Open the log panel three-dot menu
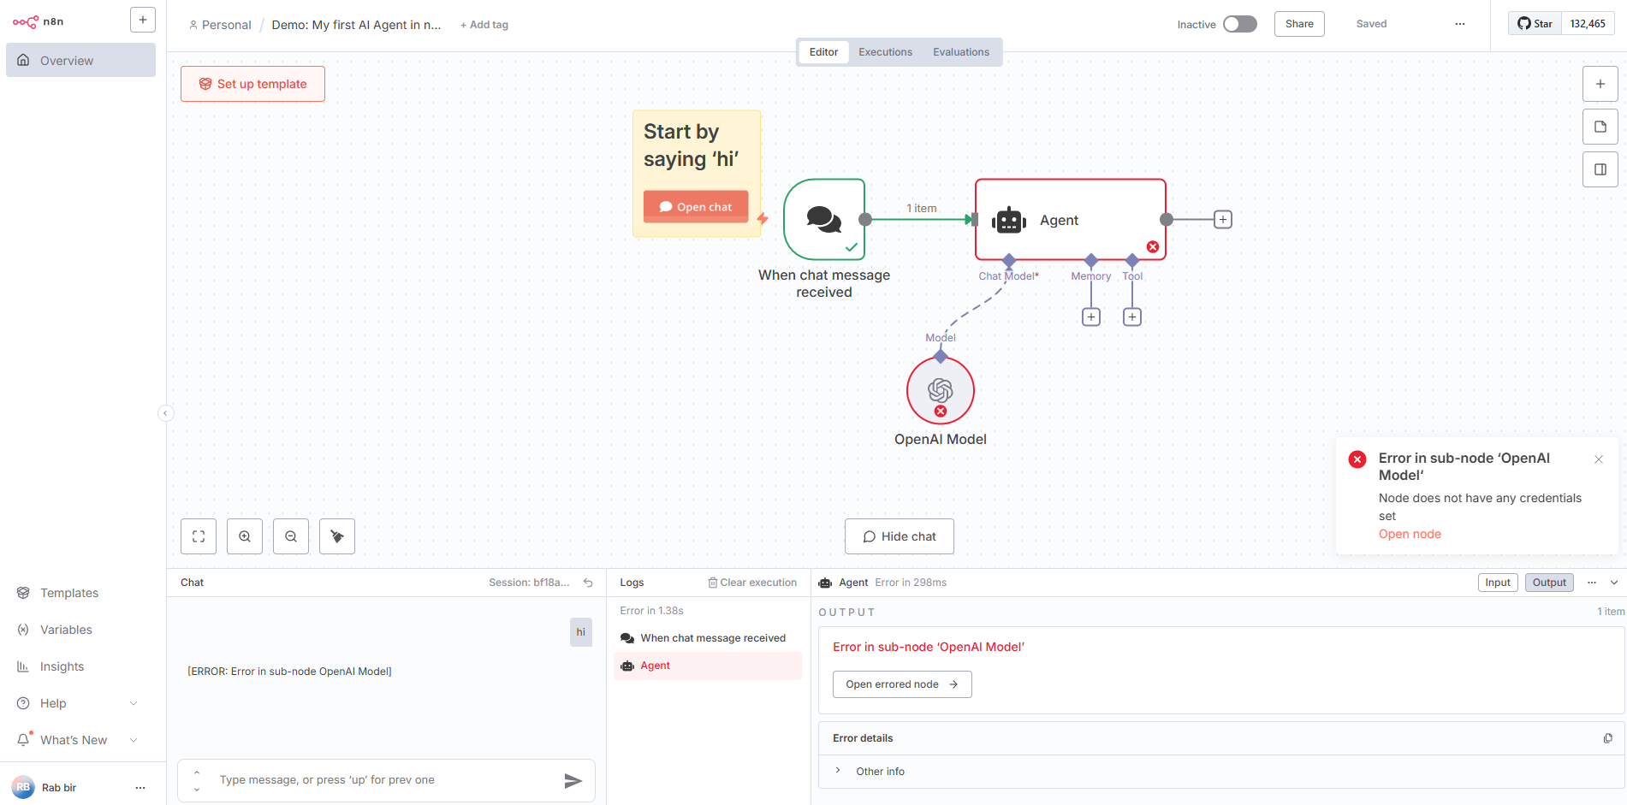 click(x=1592, y=583)
